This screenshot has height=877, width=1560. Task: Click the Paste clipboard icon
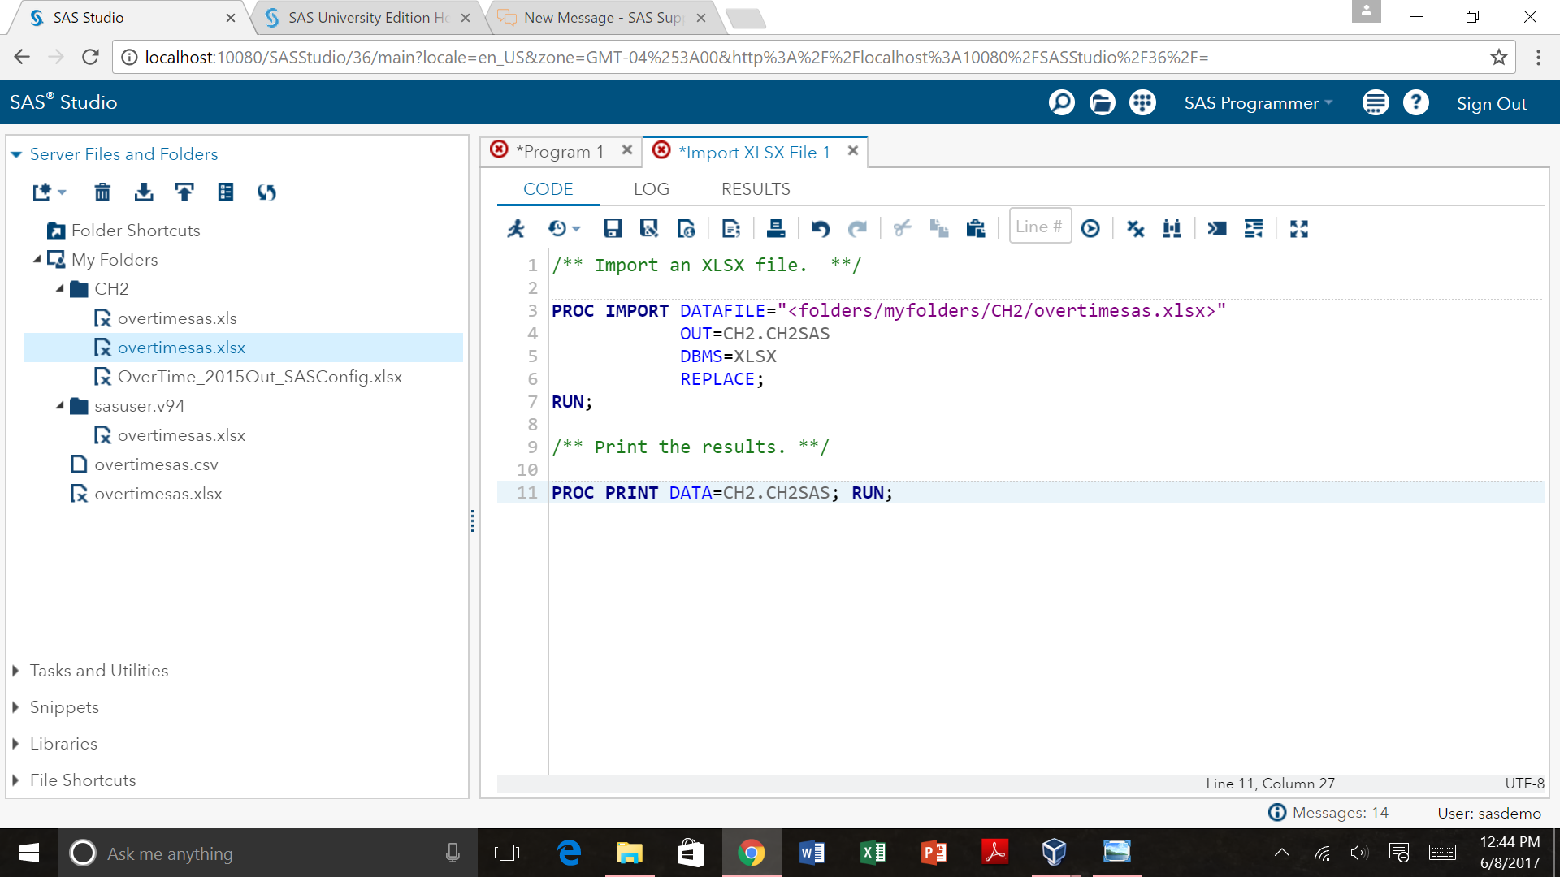click(975, 229)
